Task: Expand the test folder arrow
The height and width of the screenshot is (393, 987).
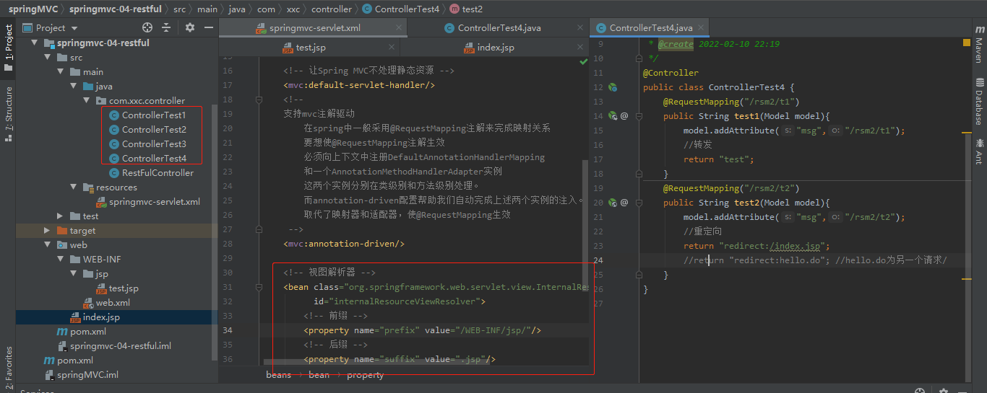Action: [60, 216]
